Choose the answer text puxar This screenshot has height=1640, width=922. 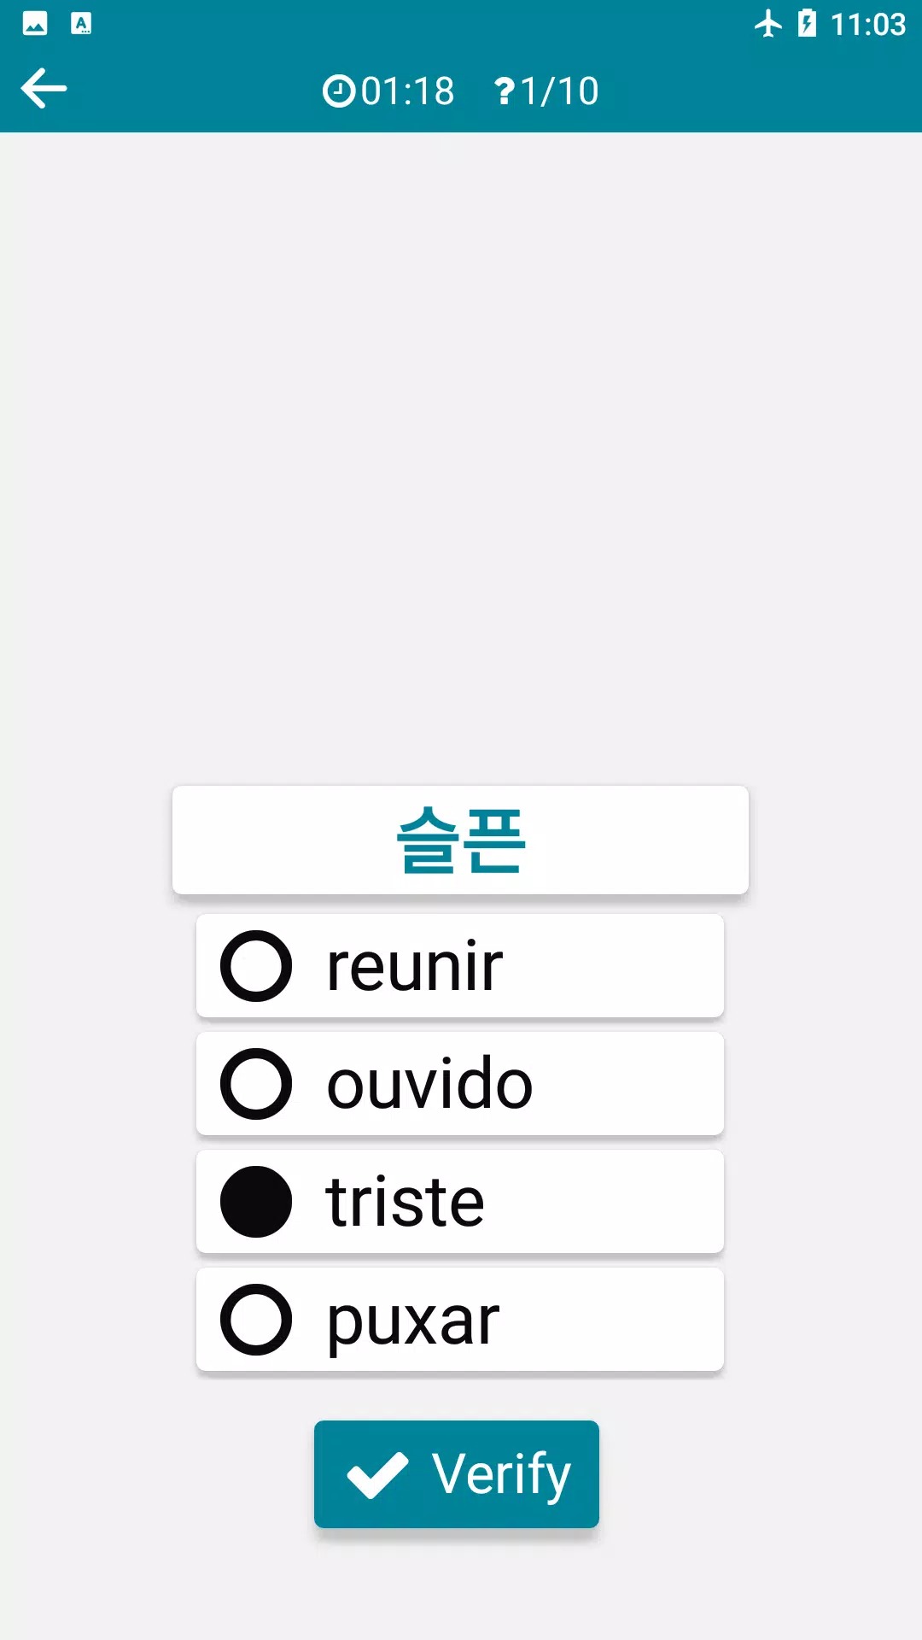coord(413,1321)
